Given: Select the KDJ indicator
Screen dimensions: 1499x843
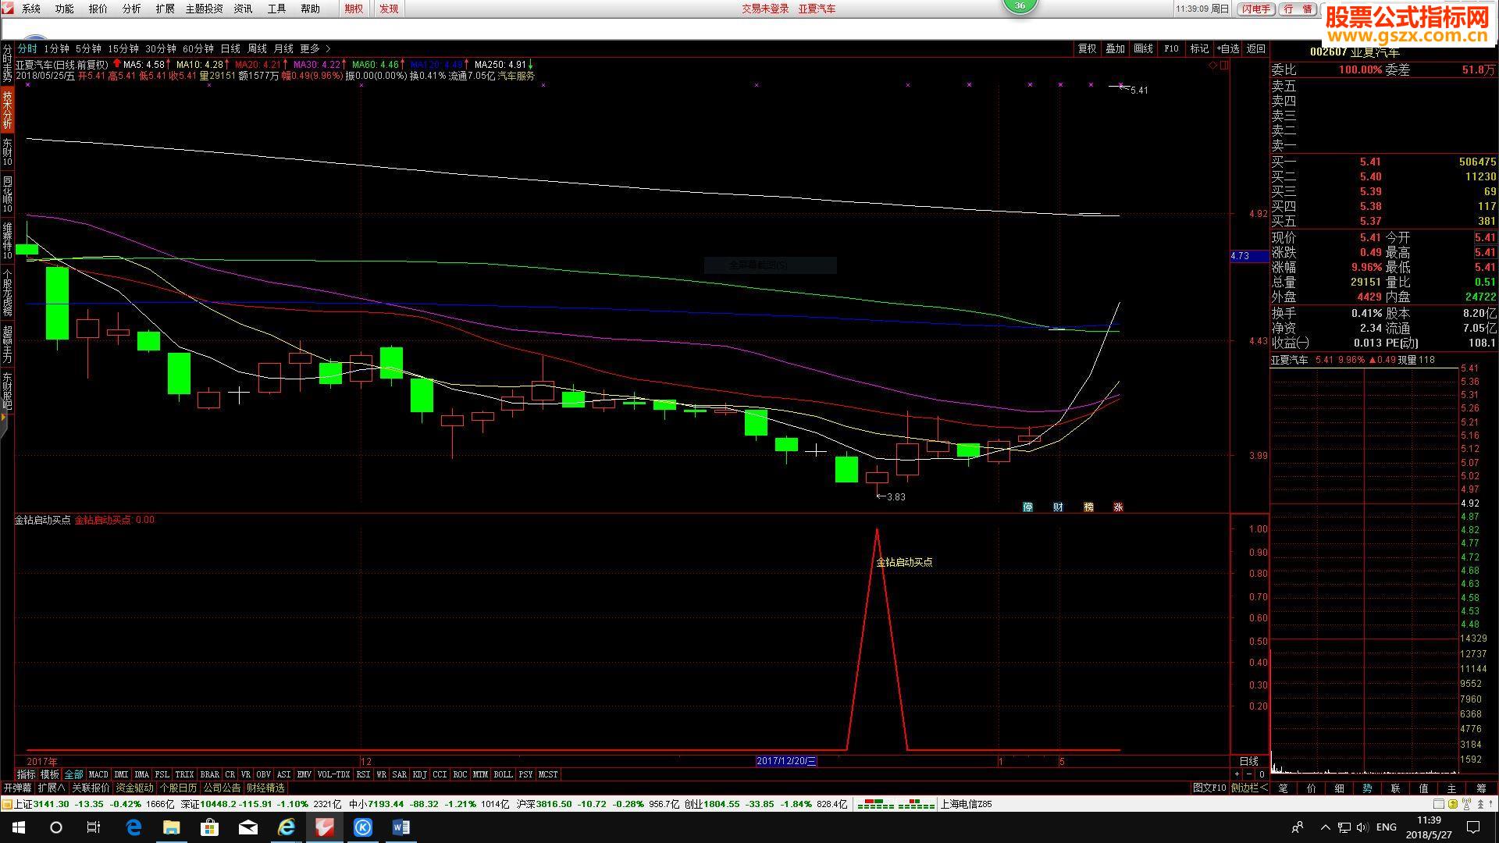Looking at the screenshot, I should point(420,774).
